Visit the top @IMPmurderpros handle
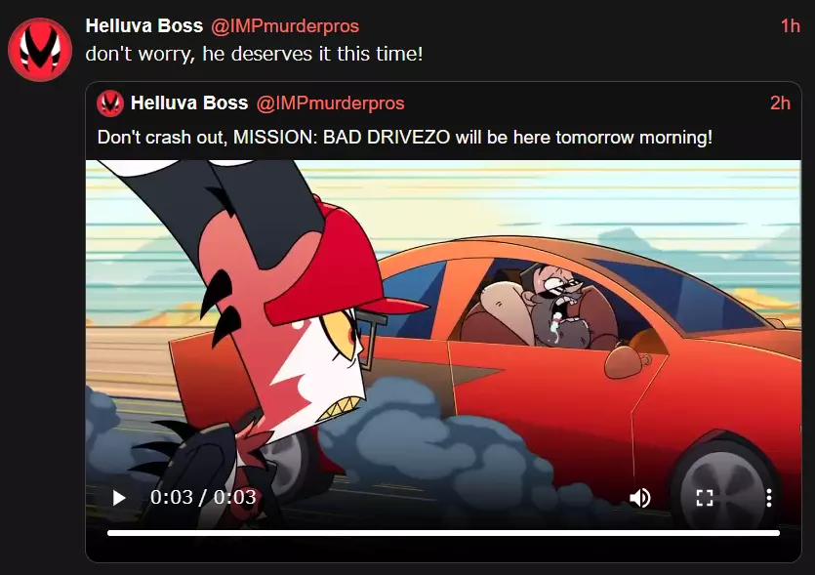815x575 pixels. coord(285,26)
